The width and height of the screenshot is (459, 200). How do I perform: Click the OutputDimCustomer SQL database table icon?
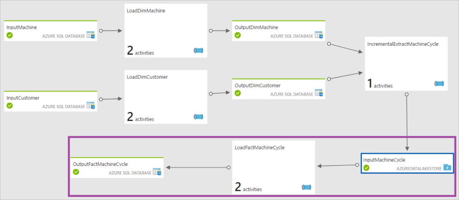pyautogui.click(x=319, y=93)
